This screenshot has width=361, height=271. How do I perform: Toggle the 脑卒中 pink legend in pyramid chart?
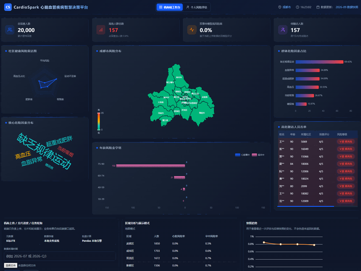[x=258, y=155]
